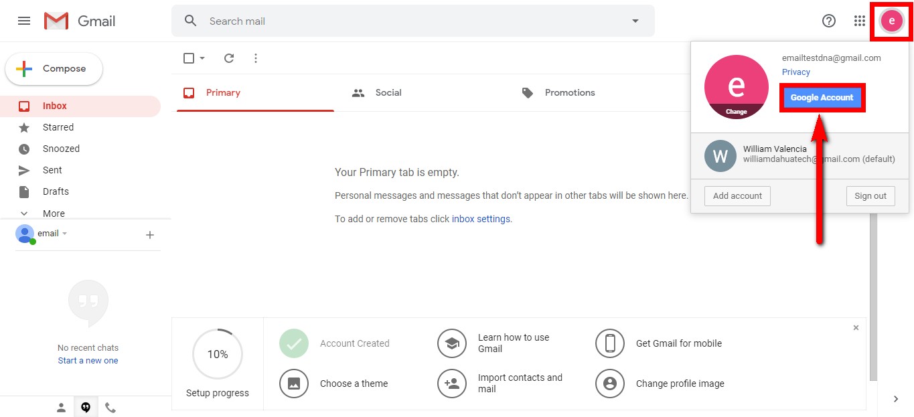
Task: Expand the More labels list
Action: [x=54, y=214]
